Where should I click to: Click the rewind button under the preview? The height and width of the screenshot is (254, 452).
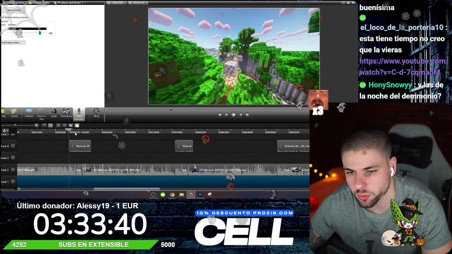point(226,115)
